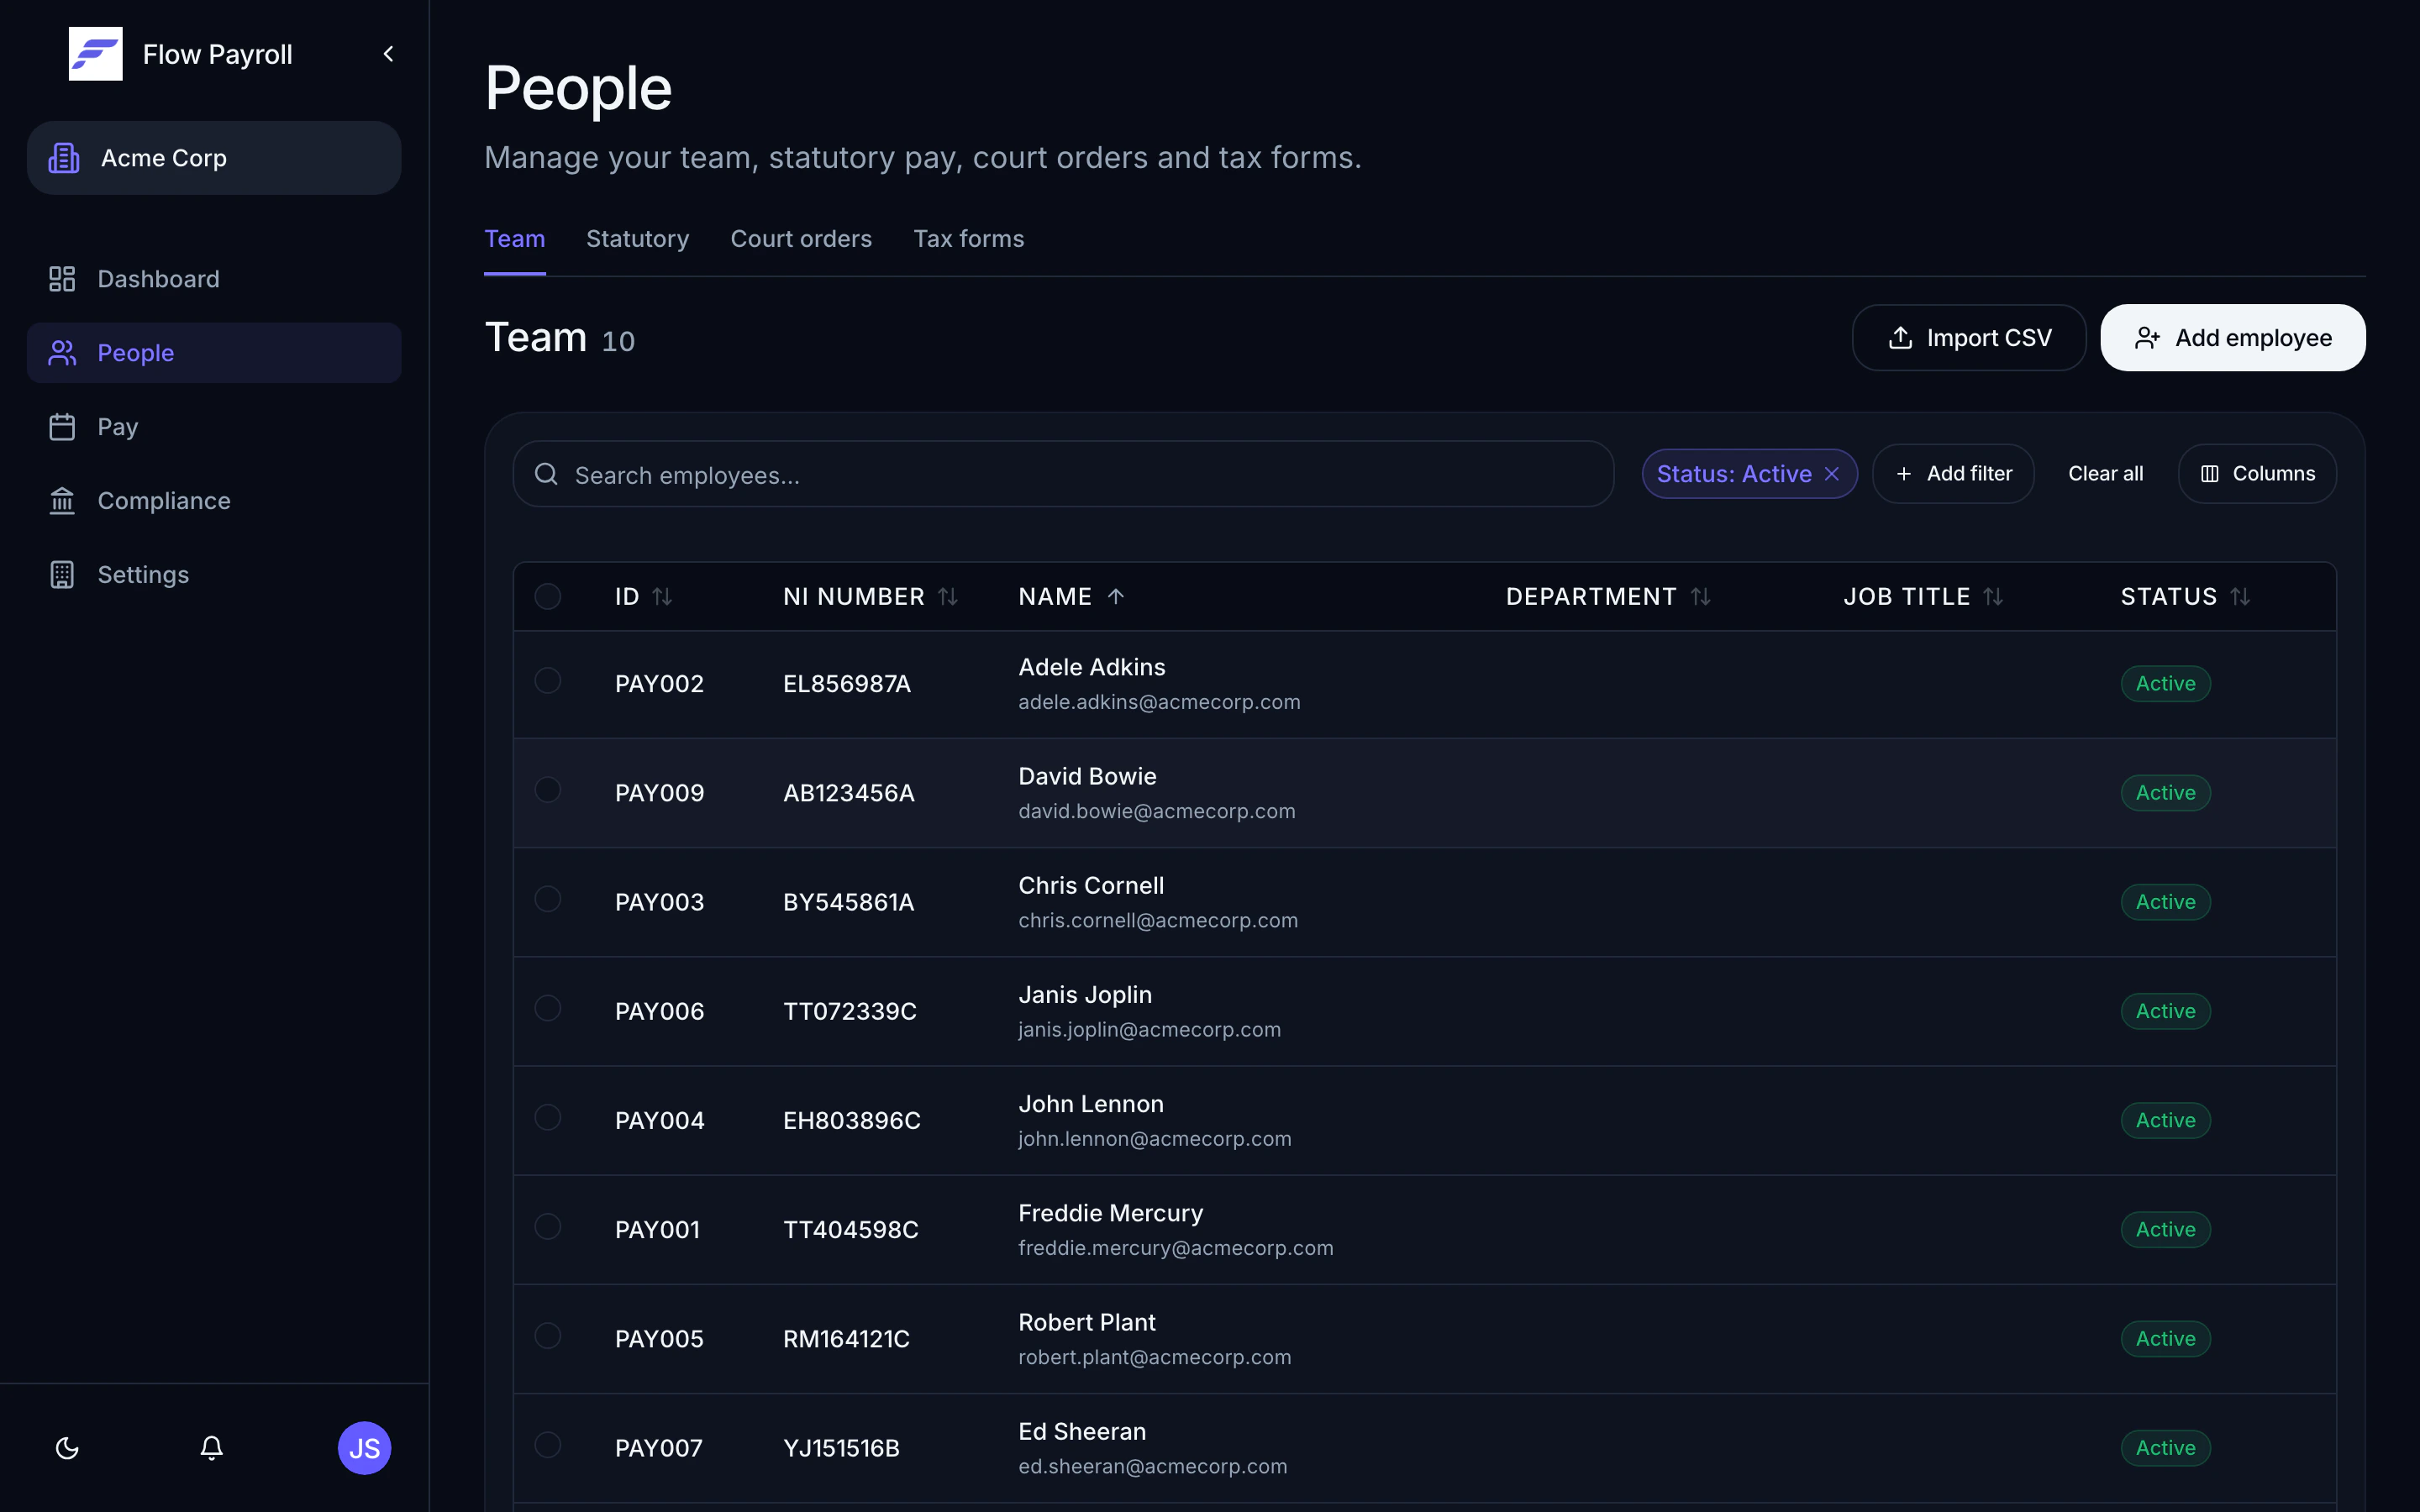Switch to the Team tab

(x=515, y=239)
